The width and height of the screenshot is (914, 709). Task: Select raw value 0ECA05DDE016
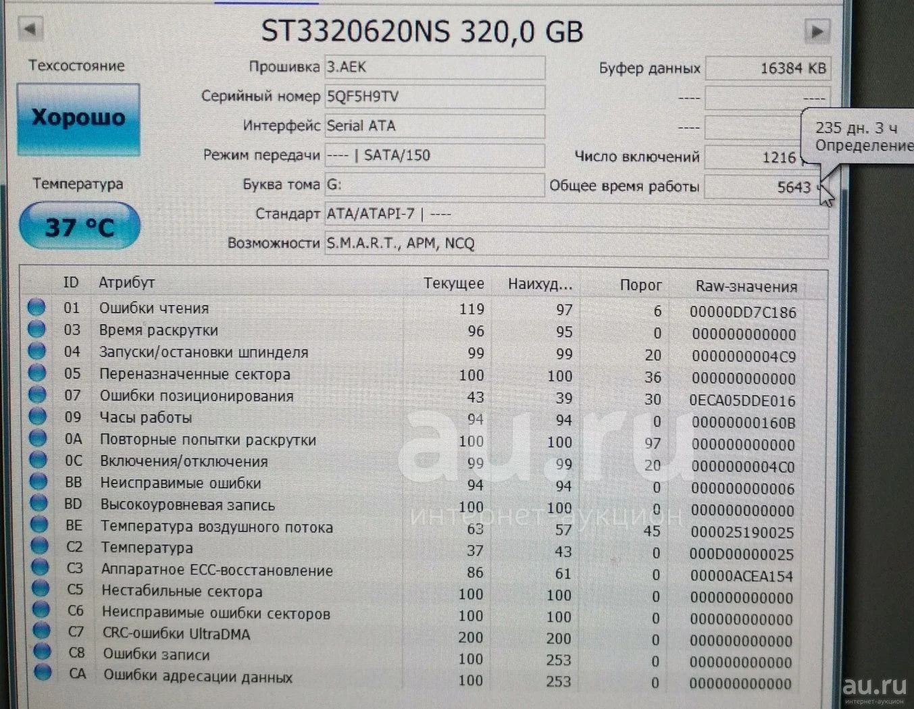click(742, 400)
